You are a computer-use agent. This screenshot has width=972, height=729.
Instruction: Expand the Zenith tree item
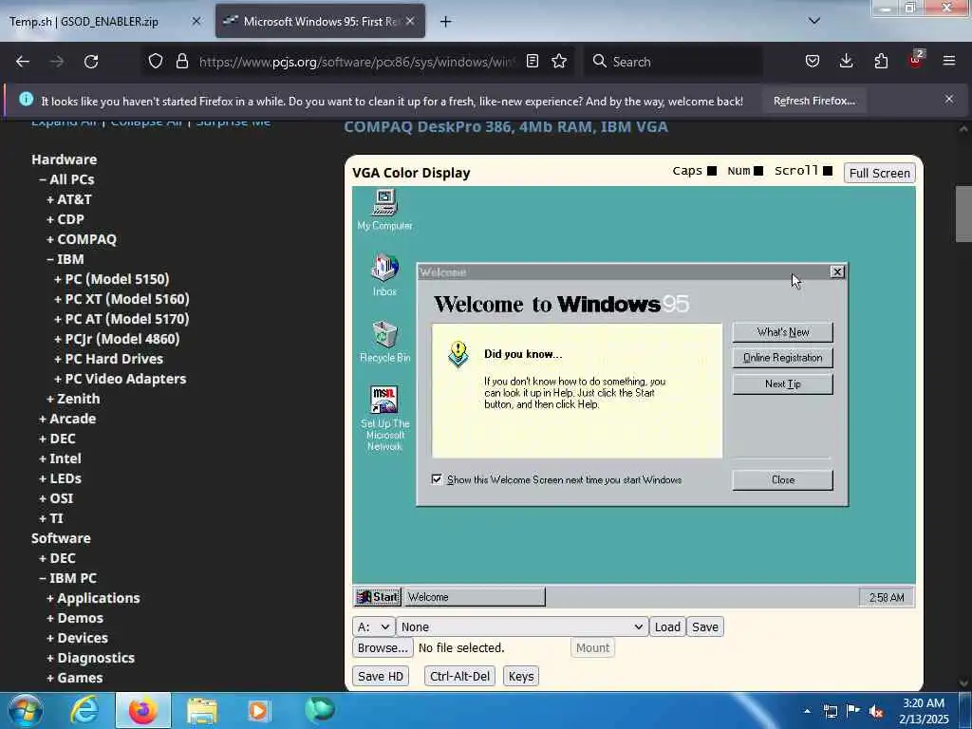[x=73, y=399]
